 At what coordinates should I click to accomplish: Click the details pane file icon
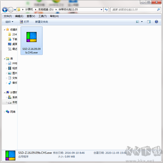tap(10, 156)
